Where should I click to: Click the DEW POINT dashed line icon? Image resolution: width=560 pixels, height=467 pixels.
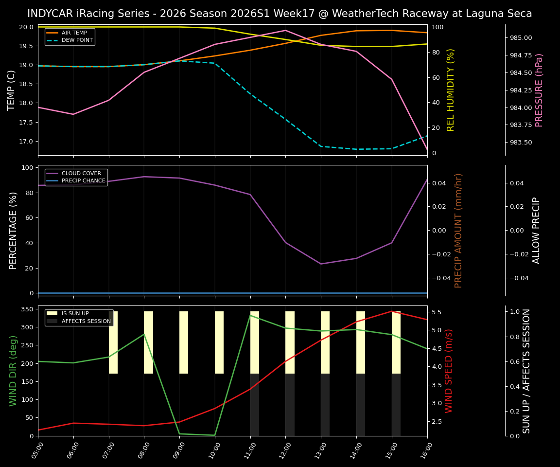point(52,40)
